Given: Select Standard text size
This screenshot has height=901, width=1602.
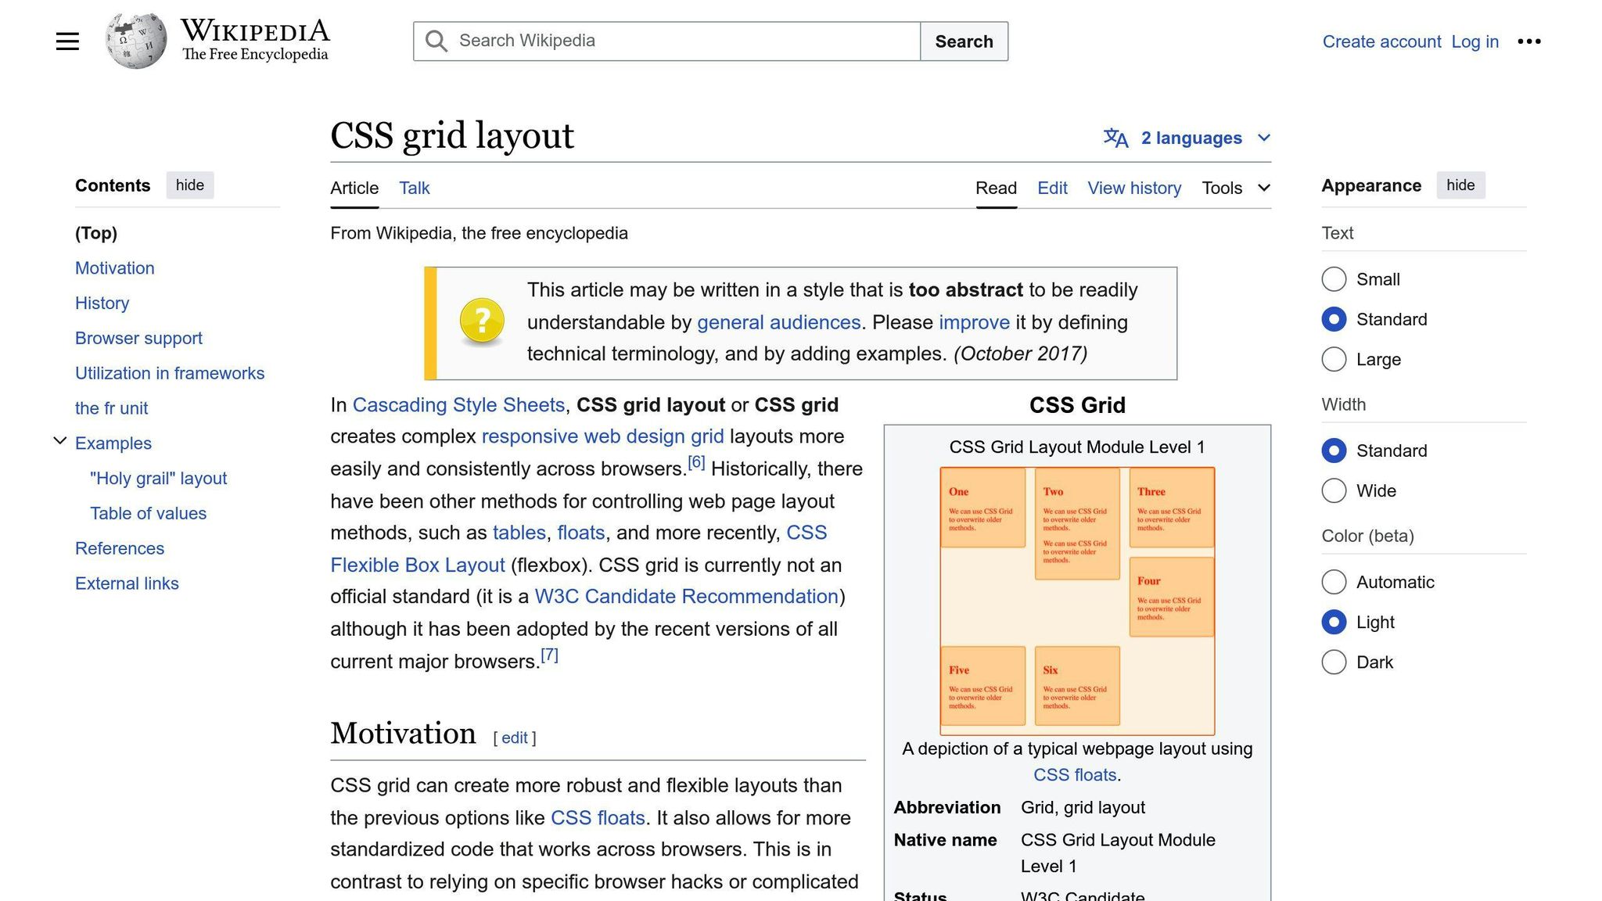Looking at the screenshot, I should pos(1334,319).
